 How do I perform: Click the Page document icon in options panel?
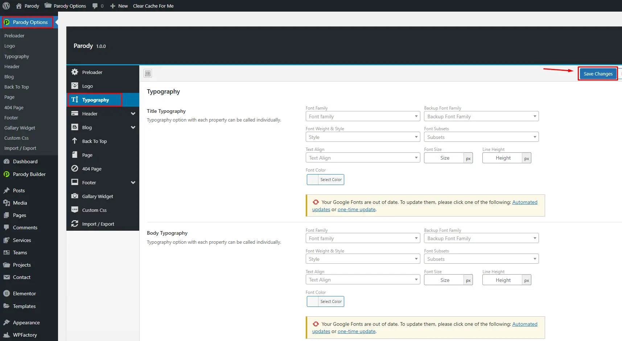(75, 155)
